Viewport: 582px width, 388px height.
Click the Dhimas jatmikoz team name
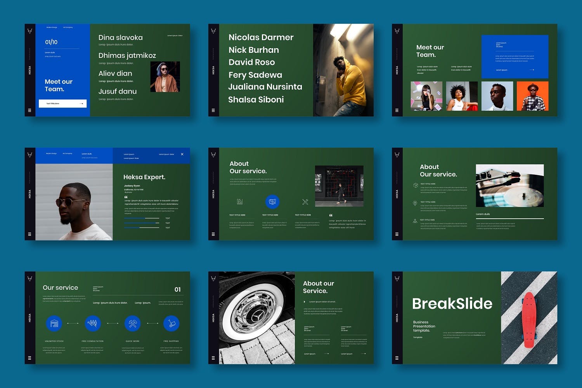(x=127, y=56)
